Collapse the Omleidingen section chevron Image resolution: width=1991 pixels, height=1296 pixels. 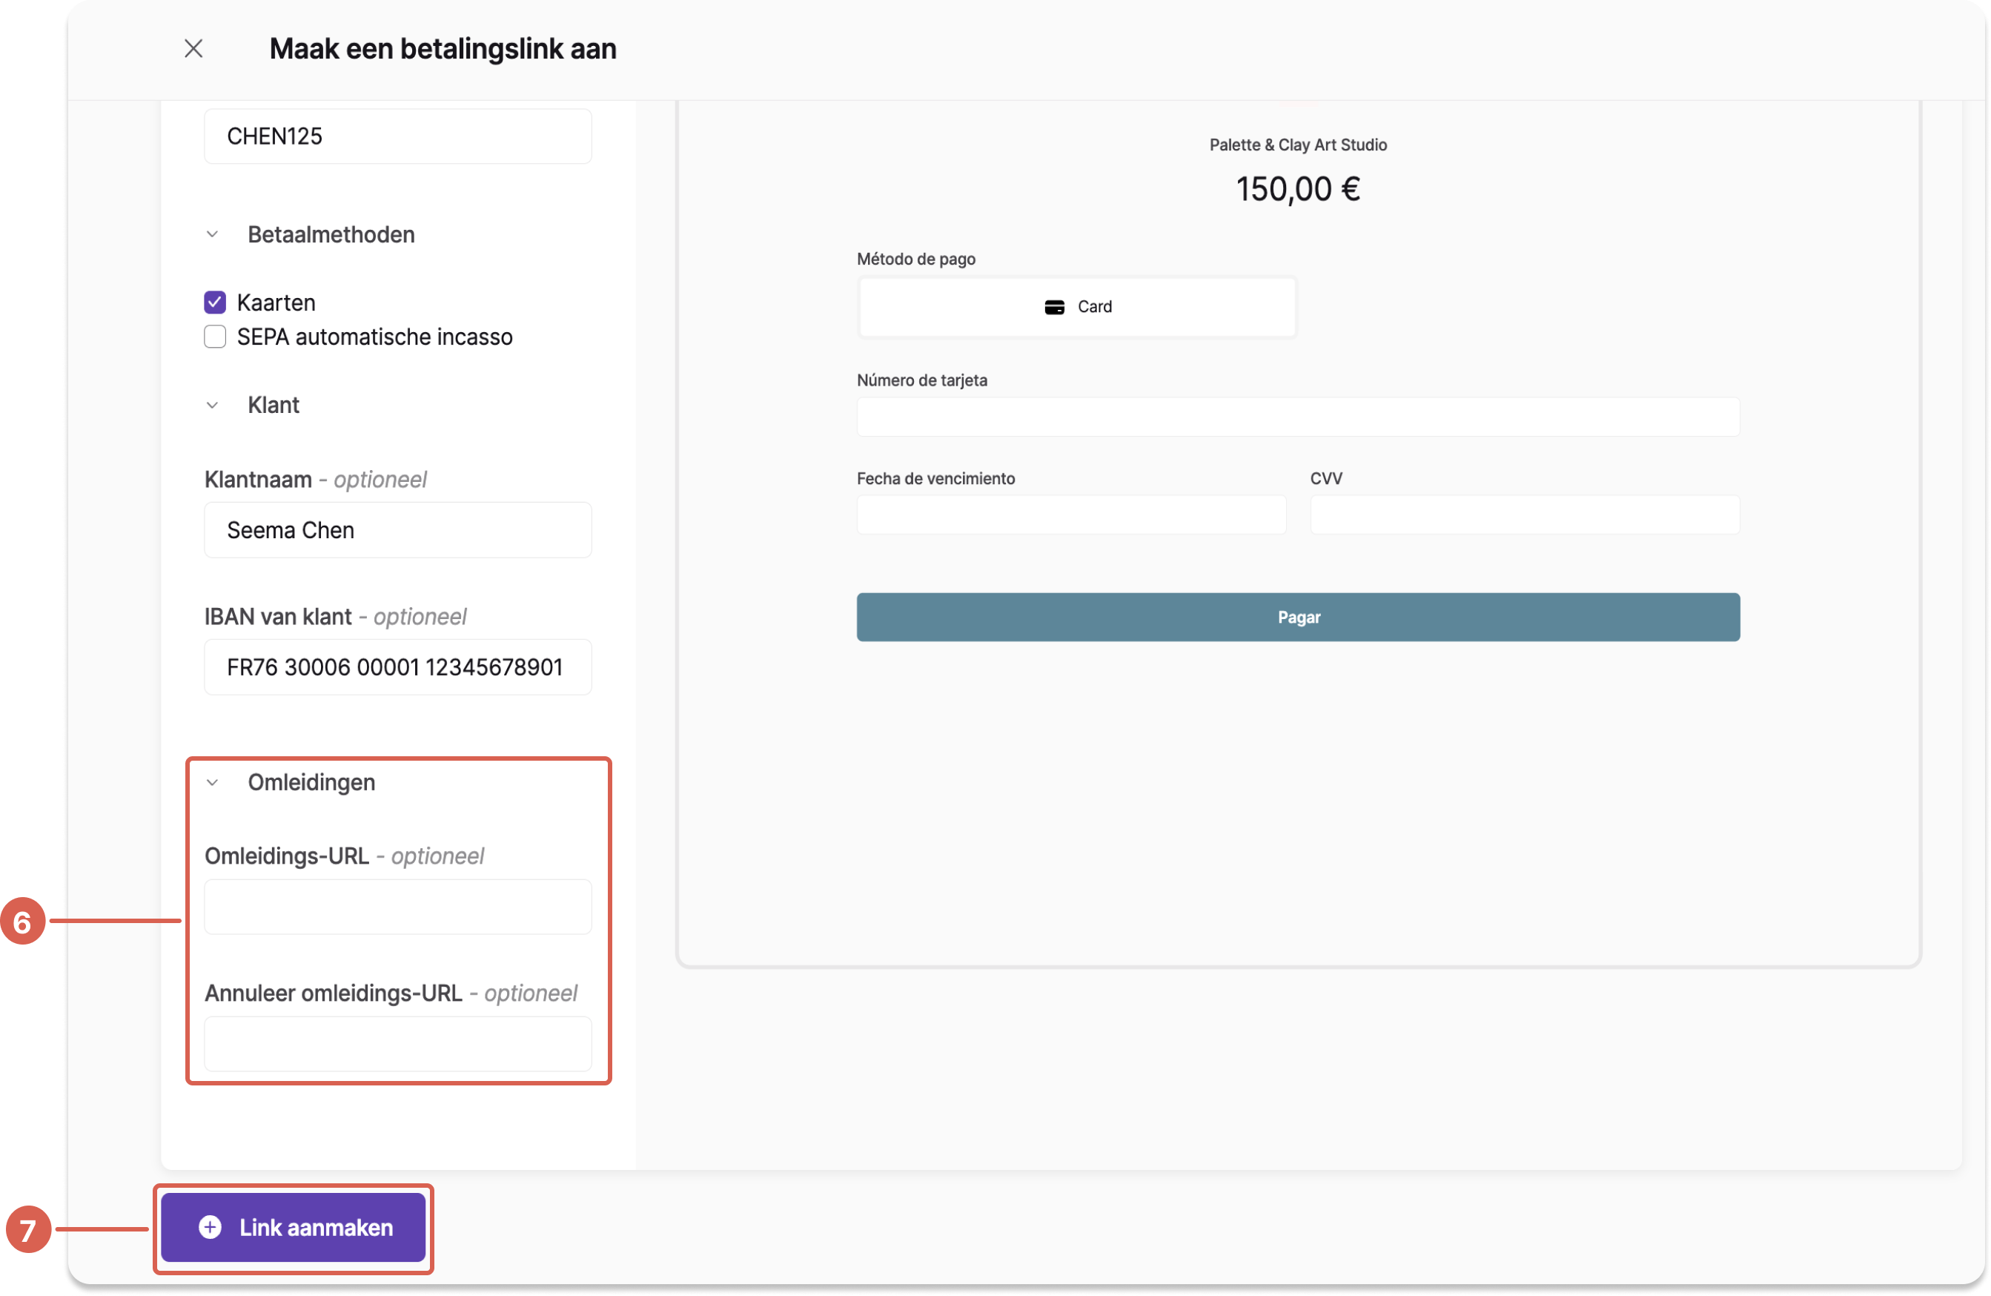213,782
